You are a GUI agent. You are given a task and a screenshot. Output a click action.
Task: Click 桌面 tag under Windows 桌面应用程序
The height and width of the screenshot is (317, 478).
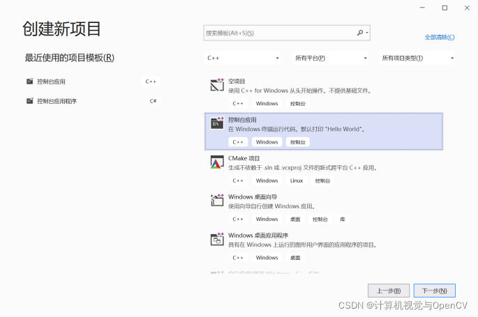click(x=295, y=258)
